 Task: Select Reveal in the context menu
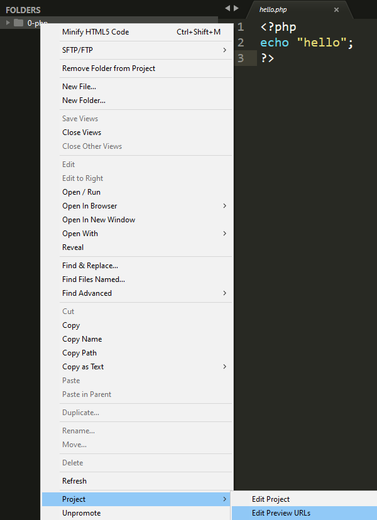(x=73, y=247)
